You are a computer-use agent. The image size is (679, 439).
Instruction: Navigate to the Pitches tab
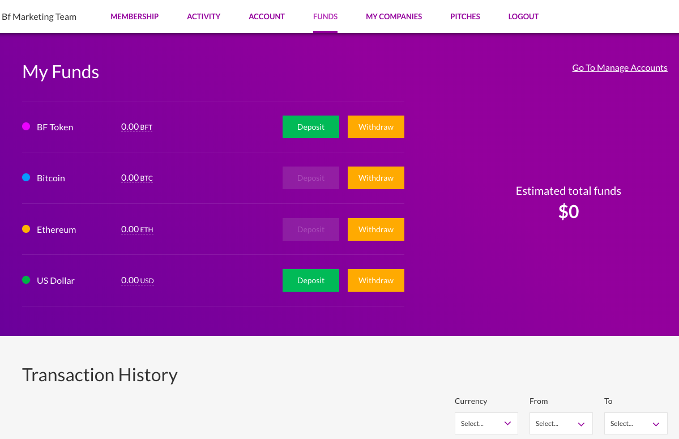[x=465, y=16]
